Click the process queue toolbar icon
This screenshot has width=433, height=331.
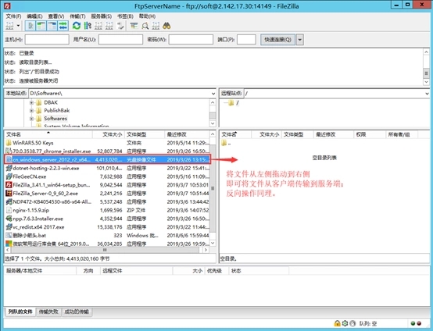(x=88, y=26)
